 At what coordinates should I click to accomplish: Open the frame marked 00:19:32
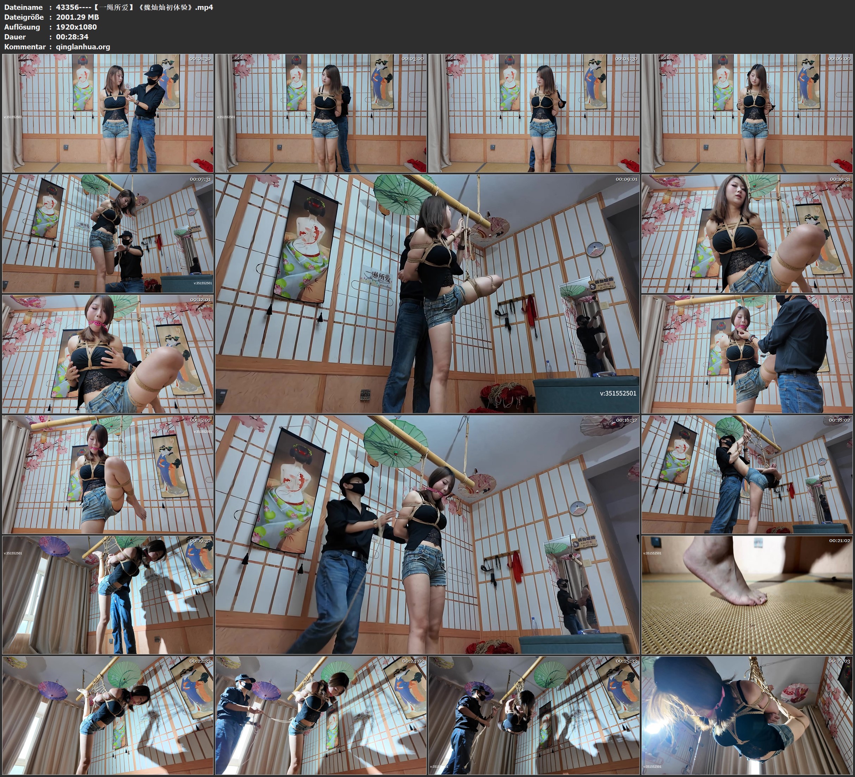point(108,595)
